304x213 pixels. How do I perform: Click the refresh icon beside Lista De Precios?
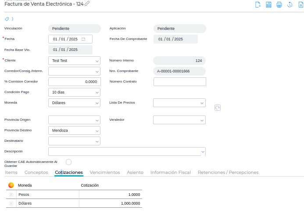[217, 108]
